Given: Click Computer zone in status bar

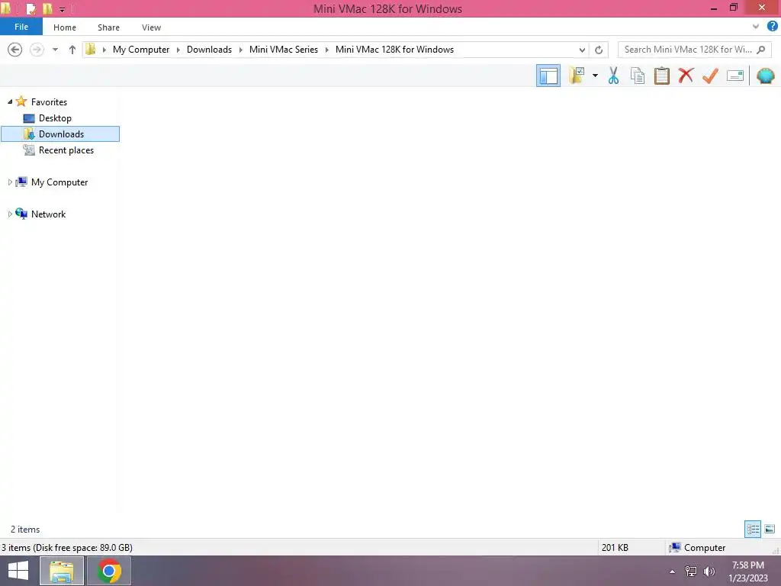Looking at the screenshot, I should tap(697, 548).
